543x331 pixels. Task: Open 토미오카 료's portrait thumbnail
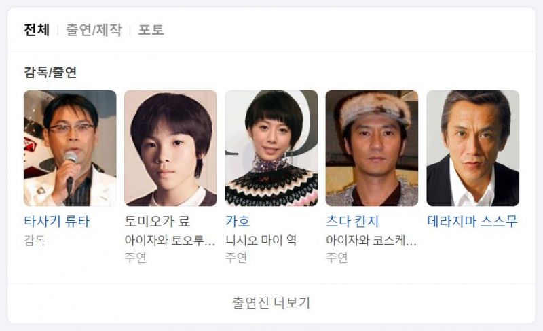click(170, 148)
